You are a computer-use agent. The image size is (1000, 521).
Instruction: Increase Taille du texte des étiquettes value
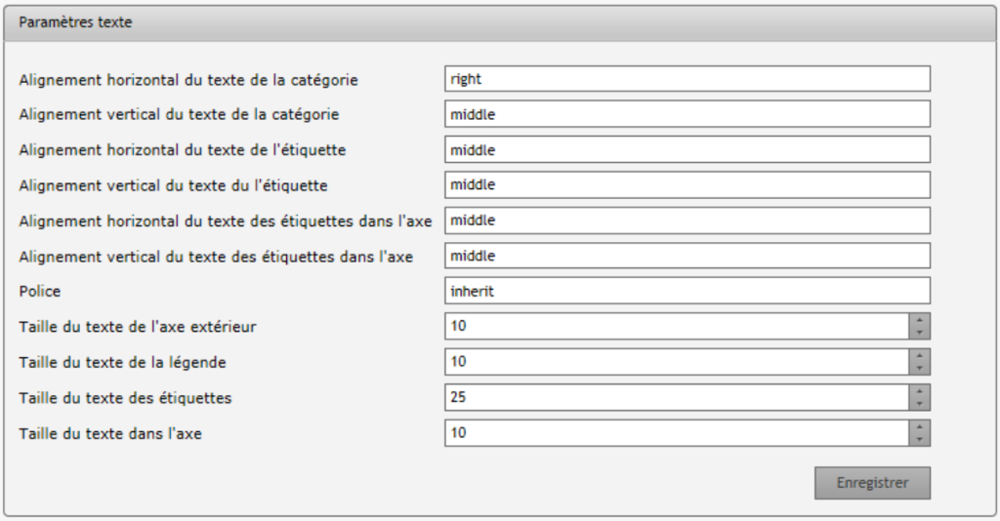(x=919, y=391)
